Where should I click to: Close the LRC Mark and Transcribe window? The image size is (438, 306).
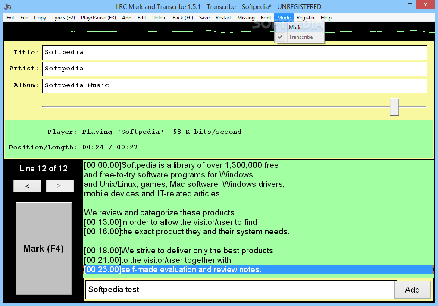[425, 5]
